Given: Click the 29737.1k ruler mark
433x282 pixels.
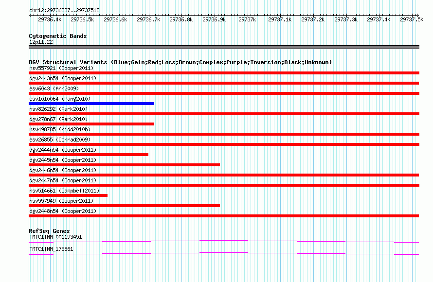Looking at the screenshot, I should (280, 19).
